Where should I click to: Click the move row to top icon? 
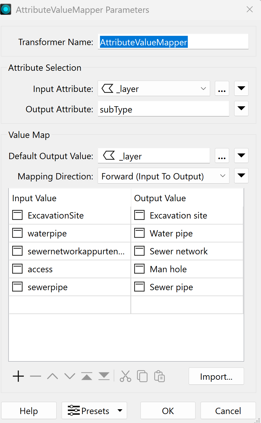click(87, 376)
